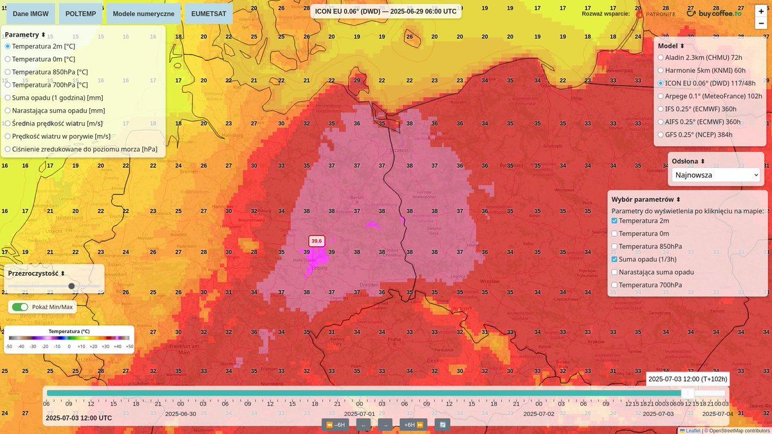
Task: Collapse the Model panel header
Action: point(671,46)
